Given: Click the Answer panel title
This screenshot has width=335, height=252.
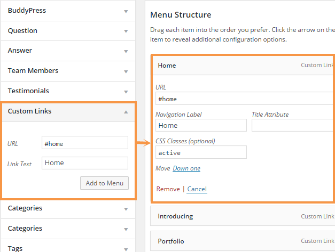Looking at the screenshot, I should [x=20, y=50].
